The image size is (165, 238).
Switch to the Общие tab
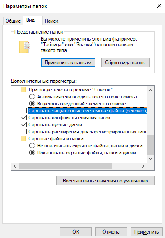[13, 21]
